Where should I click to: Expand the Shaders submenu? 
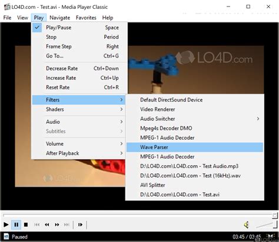coord(79,109)
